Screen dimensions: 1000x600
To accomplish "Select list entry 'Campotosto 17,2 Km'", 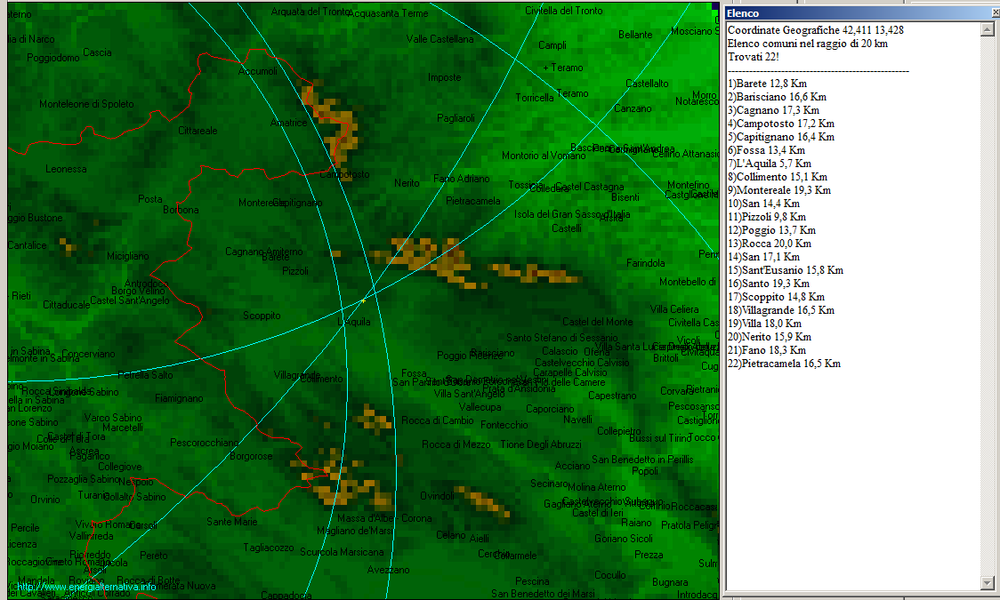I will 780,124.
